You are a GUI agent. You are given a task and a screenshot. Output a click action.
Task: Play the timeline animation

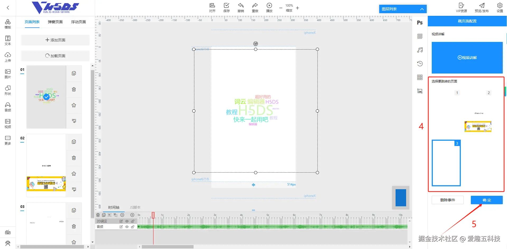[x=132, y=215]
